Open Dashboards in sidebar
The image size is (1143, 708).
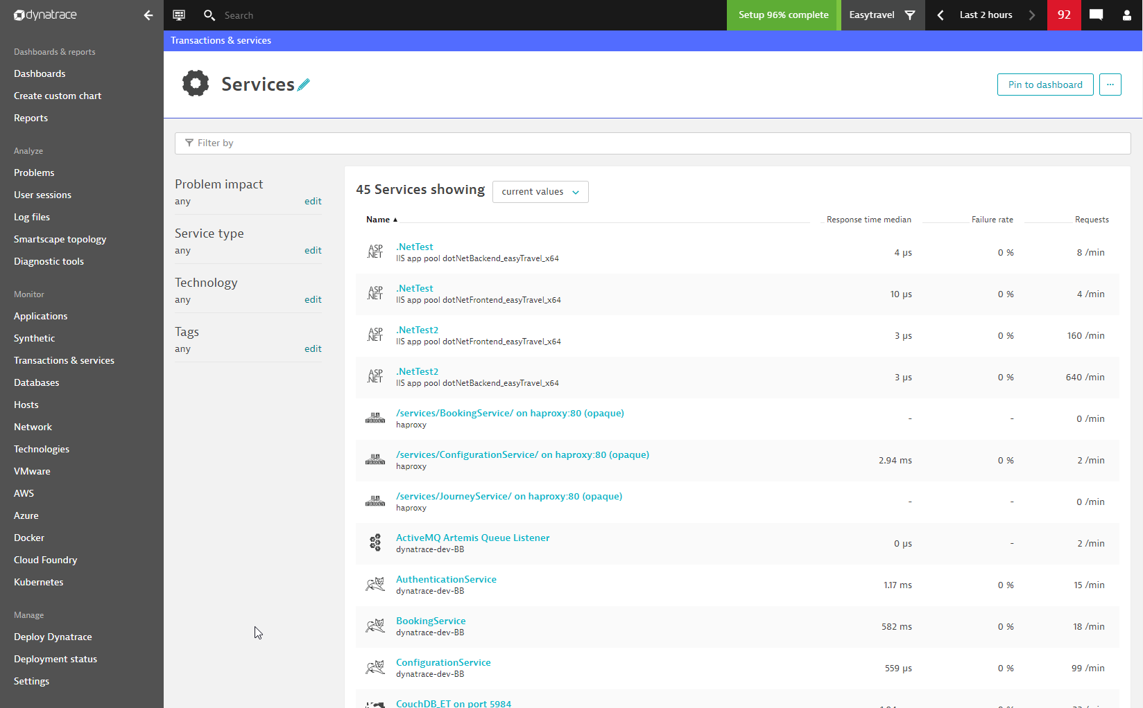[40, 73]
